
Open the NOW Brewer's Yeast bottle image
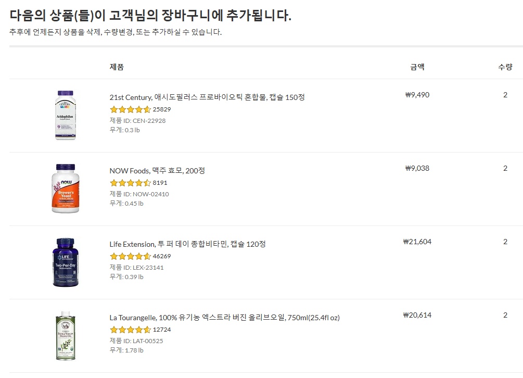[66, 188]
